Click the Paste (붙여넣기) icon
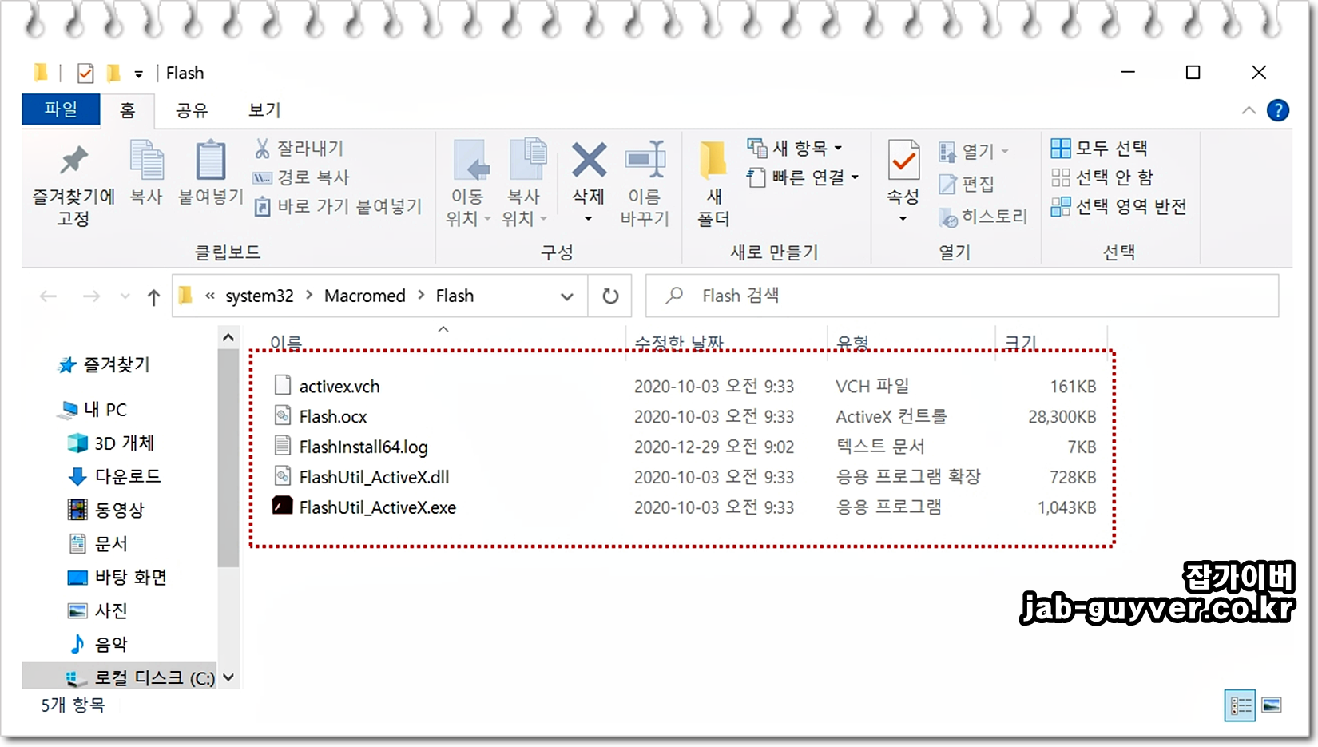The height and width of the screenshot is (747, 1318). point(210,173)
